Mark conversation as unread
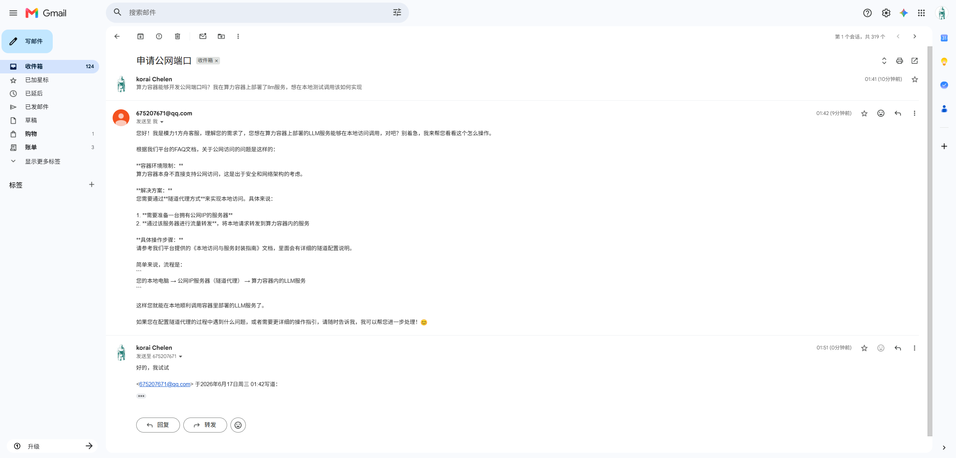The height and width of the screenshot is (458, 956). click(x=203, y=36)
